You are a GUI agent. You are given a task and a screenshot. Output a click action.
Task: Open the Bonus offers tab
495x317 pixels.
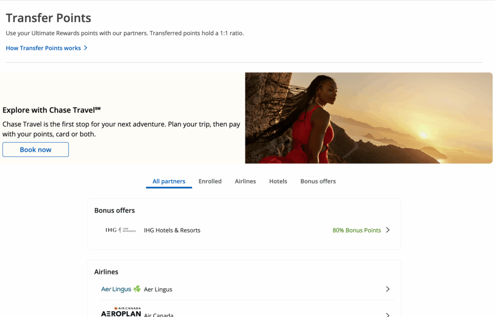(x=318, y=181)
